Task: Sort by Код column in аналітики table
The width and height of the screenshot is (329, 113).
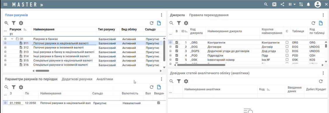Action: coord(268,89)
